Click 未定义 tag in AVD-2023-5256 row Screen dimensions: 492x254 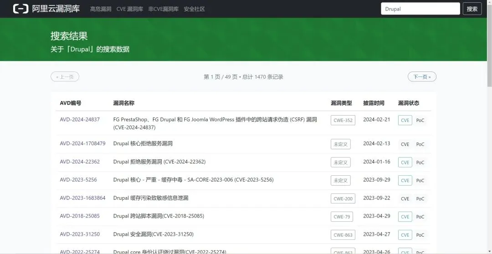(x=340, y=181)
